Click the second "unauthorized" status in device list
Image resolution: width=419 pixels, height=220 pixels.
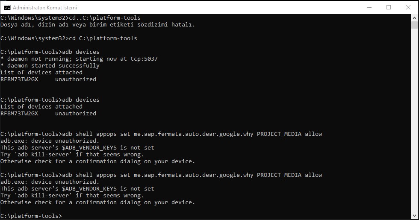pyautogui.click(x=76, y=114)
